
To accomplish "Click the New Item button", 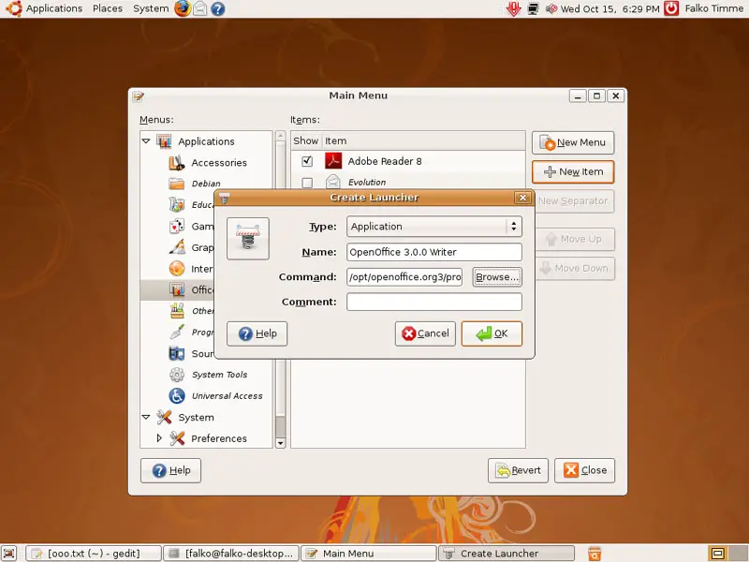I will coord(573,172).
